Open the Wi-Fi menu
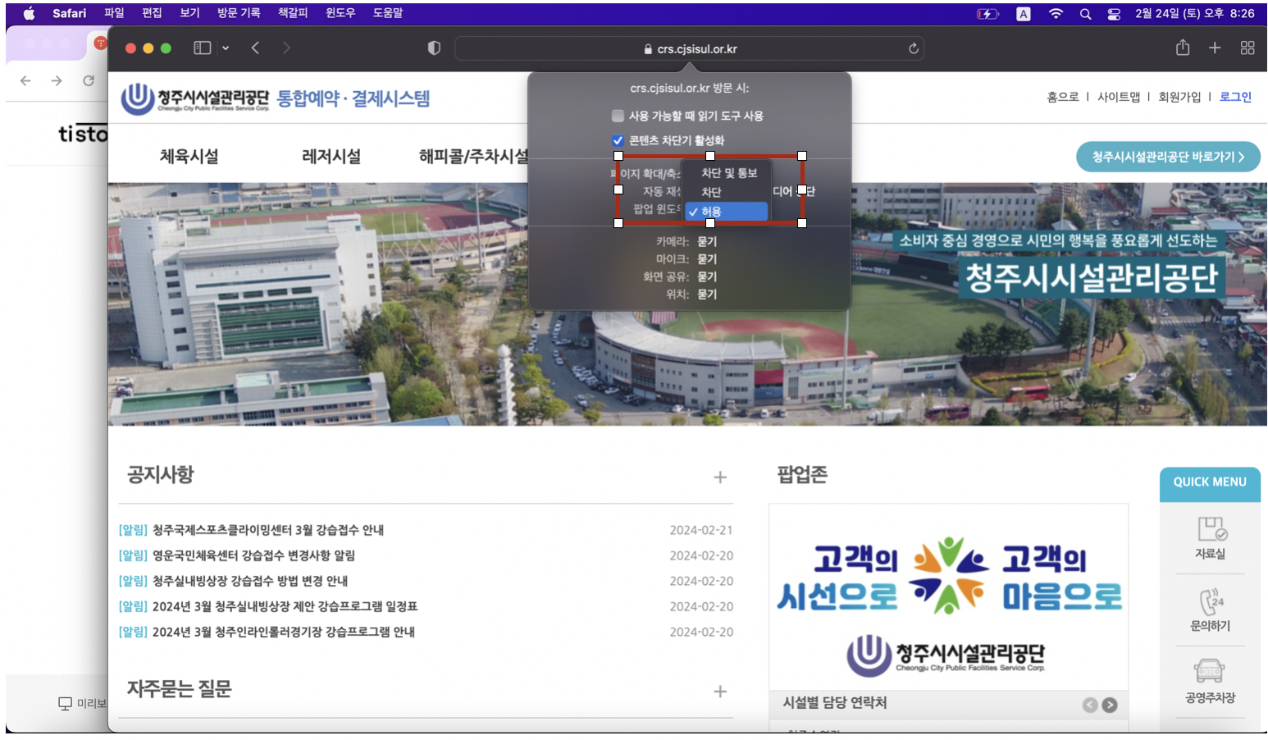This screenshot has height=740, width=1268. (x=1056, y=14)
